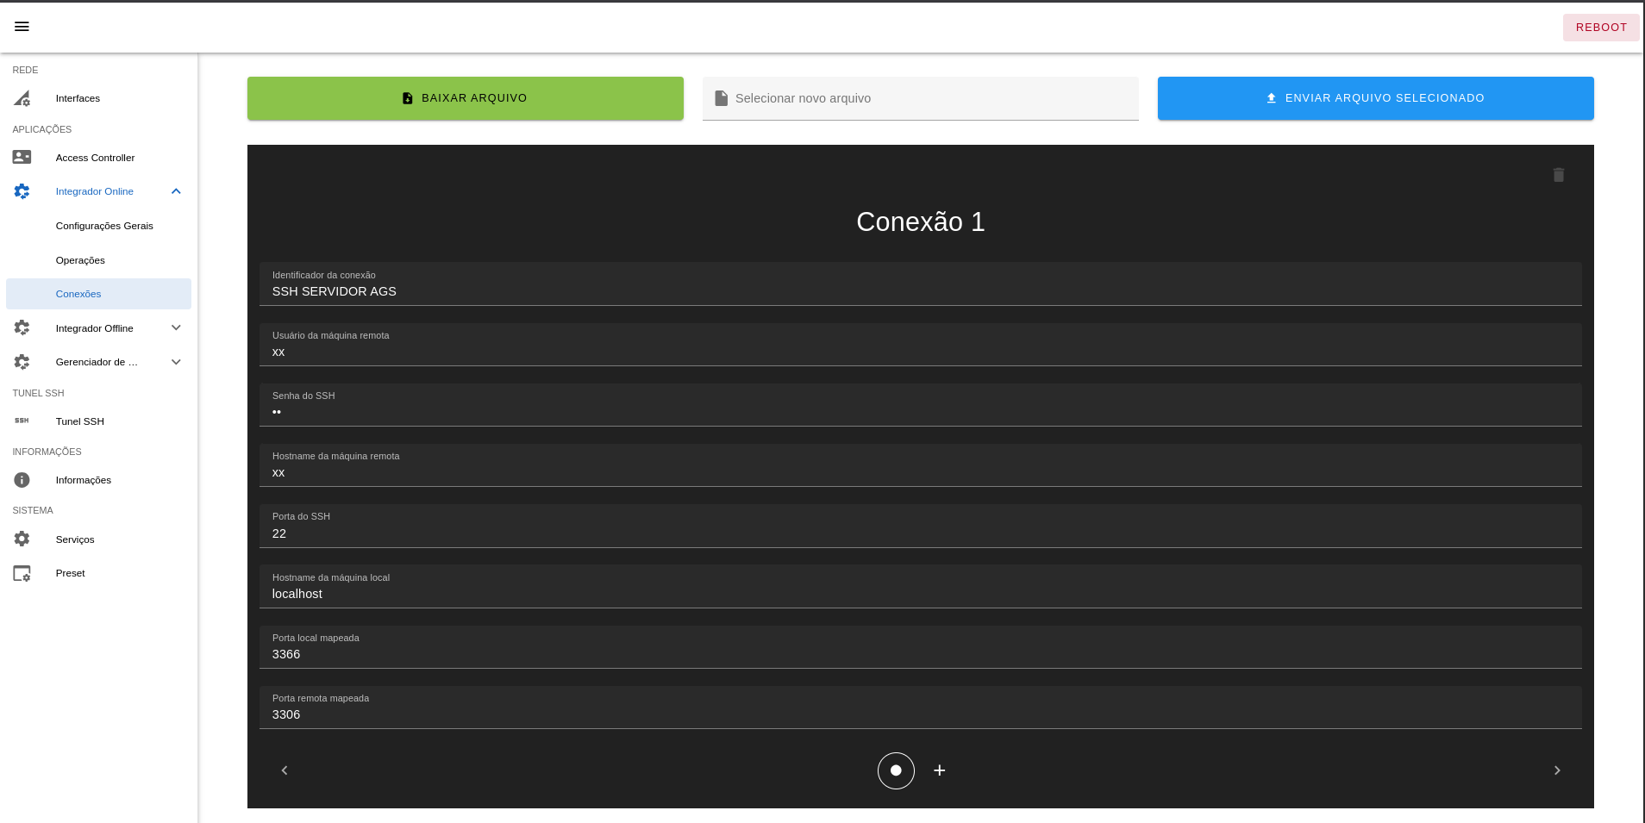
Task: Open Configurações Gerais submenu item
Action: (x=104, y=226)
